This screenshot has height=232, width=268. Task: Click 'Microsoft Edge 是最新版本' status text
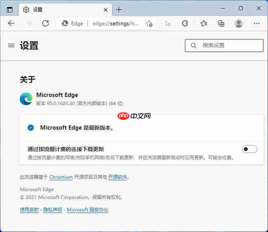tap(77, 128)
